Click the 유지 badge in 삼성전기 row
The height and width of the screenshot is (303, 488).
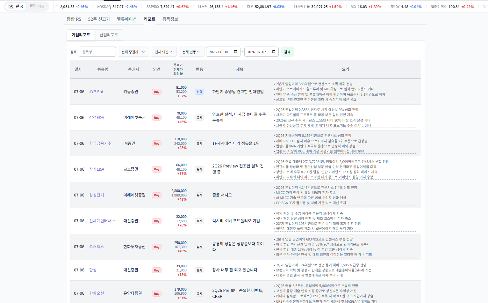point(199,195)
